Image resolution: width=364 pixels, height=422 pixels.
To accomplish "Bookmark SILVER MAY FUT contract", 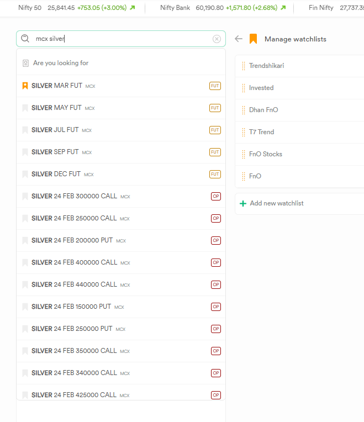I will point(25,108).
